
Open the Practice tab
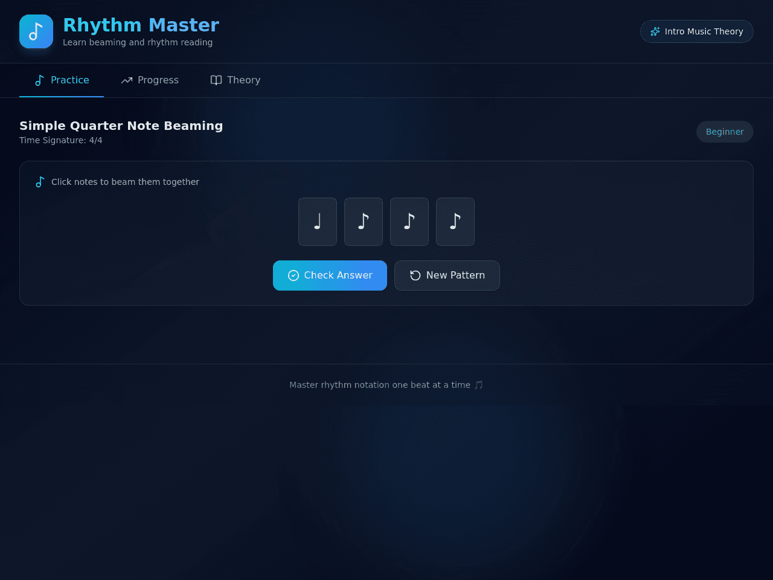(62, 80)
